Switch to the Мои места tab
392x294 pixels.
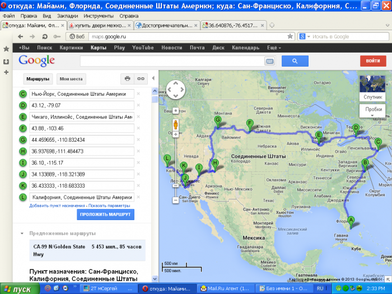pyautogui.click(x=71, y=79)
